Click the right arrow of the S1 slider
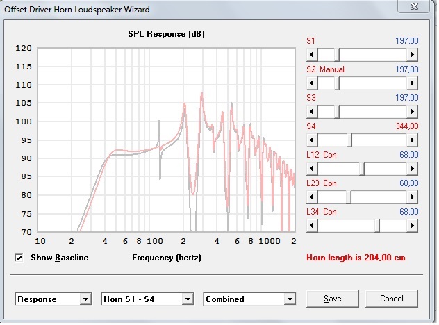The image size is (439, 325). (x=413, y=55)
